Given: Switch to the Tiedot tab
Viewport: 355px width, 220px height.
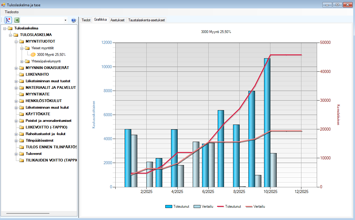Looking at the screenshot, I should tap(86, 20).
